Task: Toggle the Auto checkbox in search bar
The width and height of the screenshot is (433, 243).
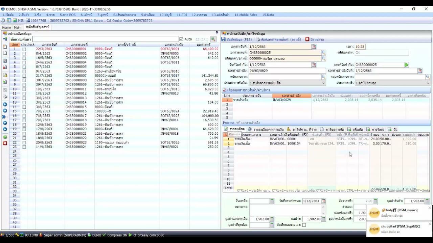Action: pyautogui.click(x=181, y=39)
